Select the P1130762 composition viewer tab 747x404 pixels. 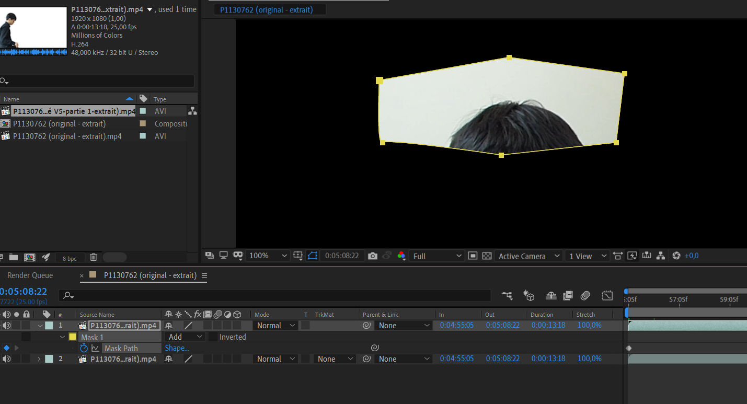pos(266,10)
